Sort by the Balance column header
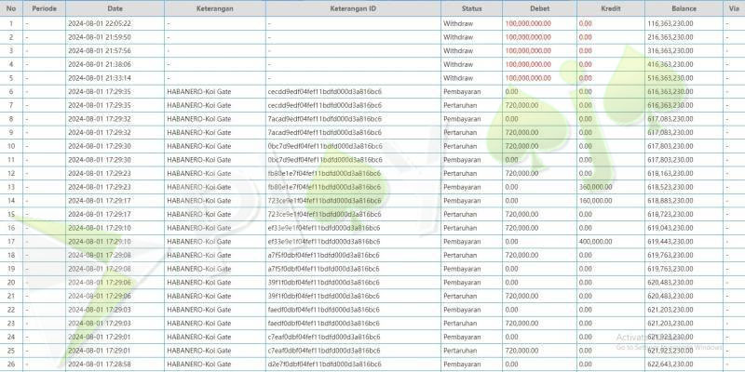Screen dimensions: 745x372 [x=684, y=7]
